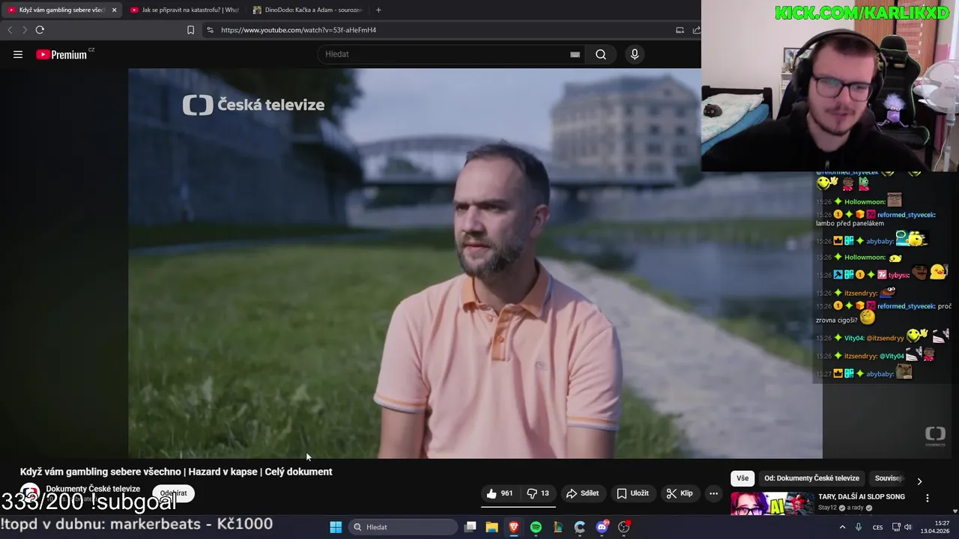Open 'TARY, DALŠÍ AI SLOP SONG' title

tap(862, 497)
